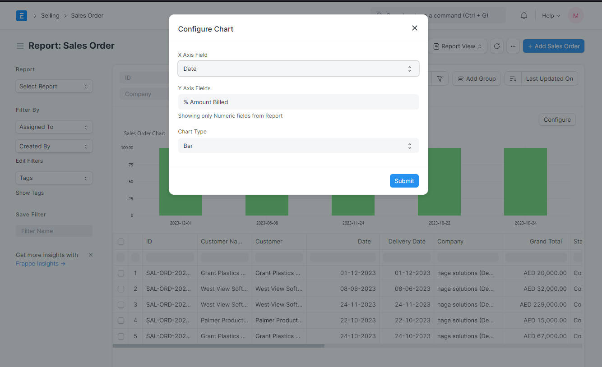Open the sidebar hamburger icon next to Report title
Screen dimensions: 602x367
tap(20, 46)
